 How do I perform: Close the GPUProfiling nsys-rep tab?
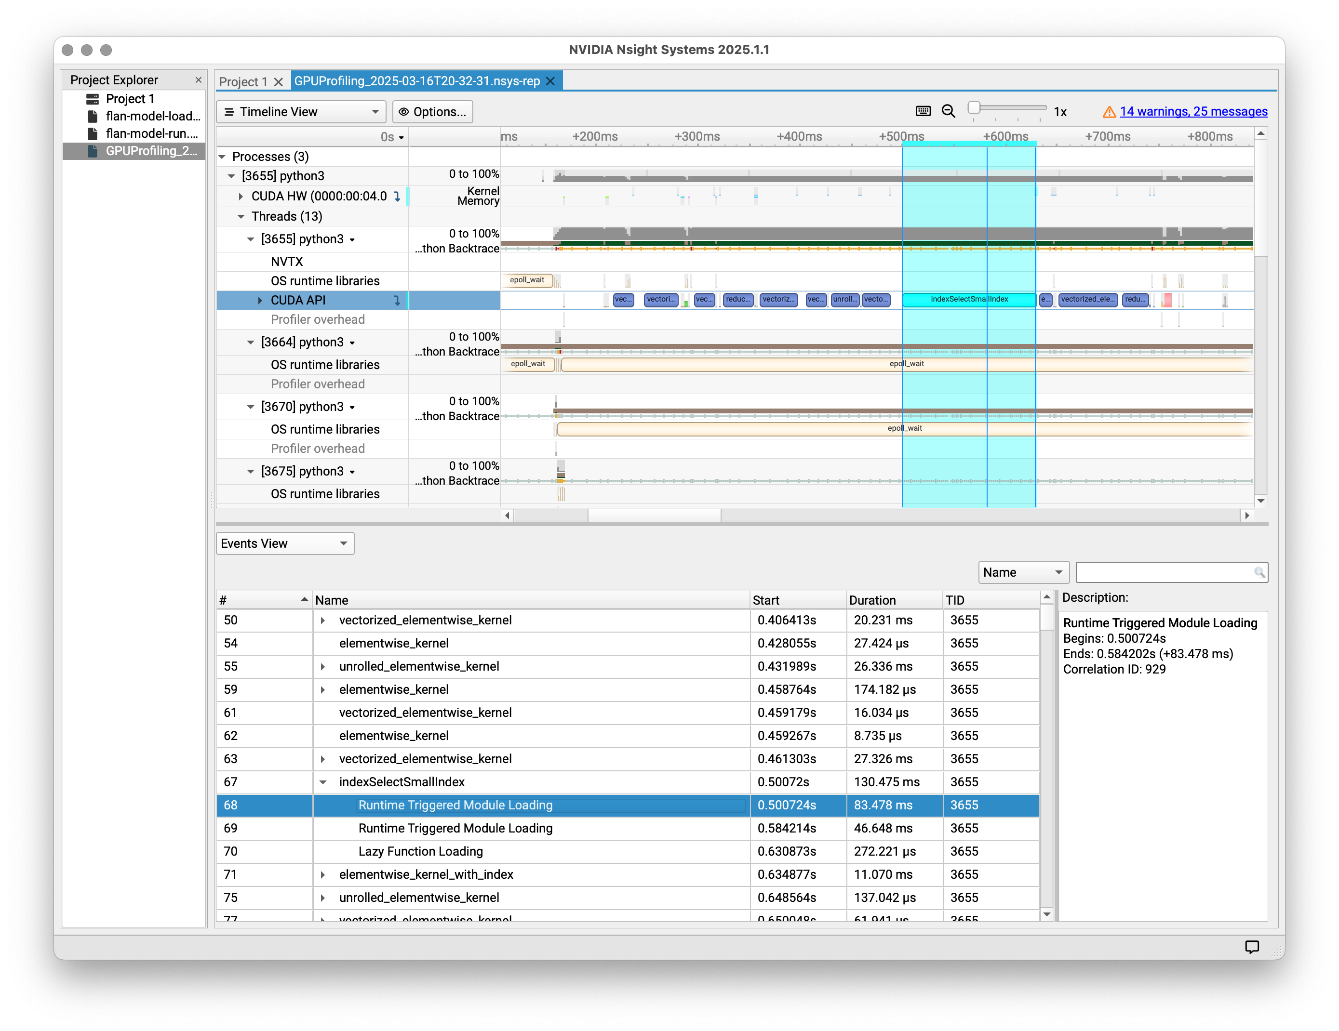550,81
